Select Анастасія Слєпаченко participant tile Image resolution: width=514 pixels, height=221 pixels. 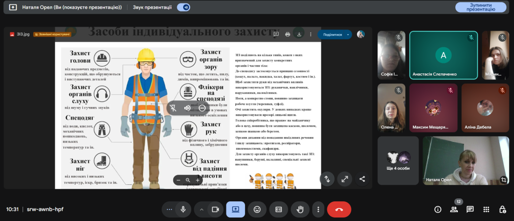tap(443, 55)
